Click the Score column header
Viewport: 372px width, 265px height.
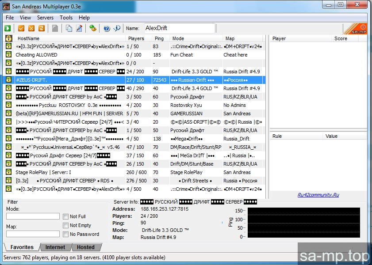[x=345, y=38]
